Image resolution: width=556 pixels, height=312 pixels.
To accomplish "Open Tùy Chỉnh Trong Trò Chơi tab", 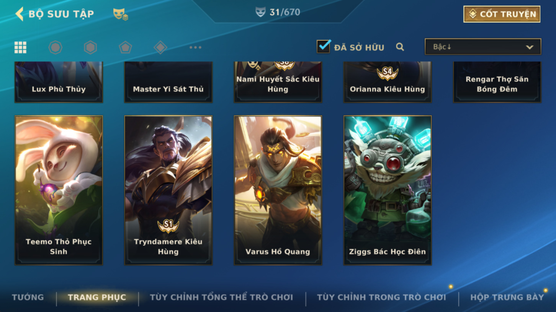I will point(381,297).
